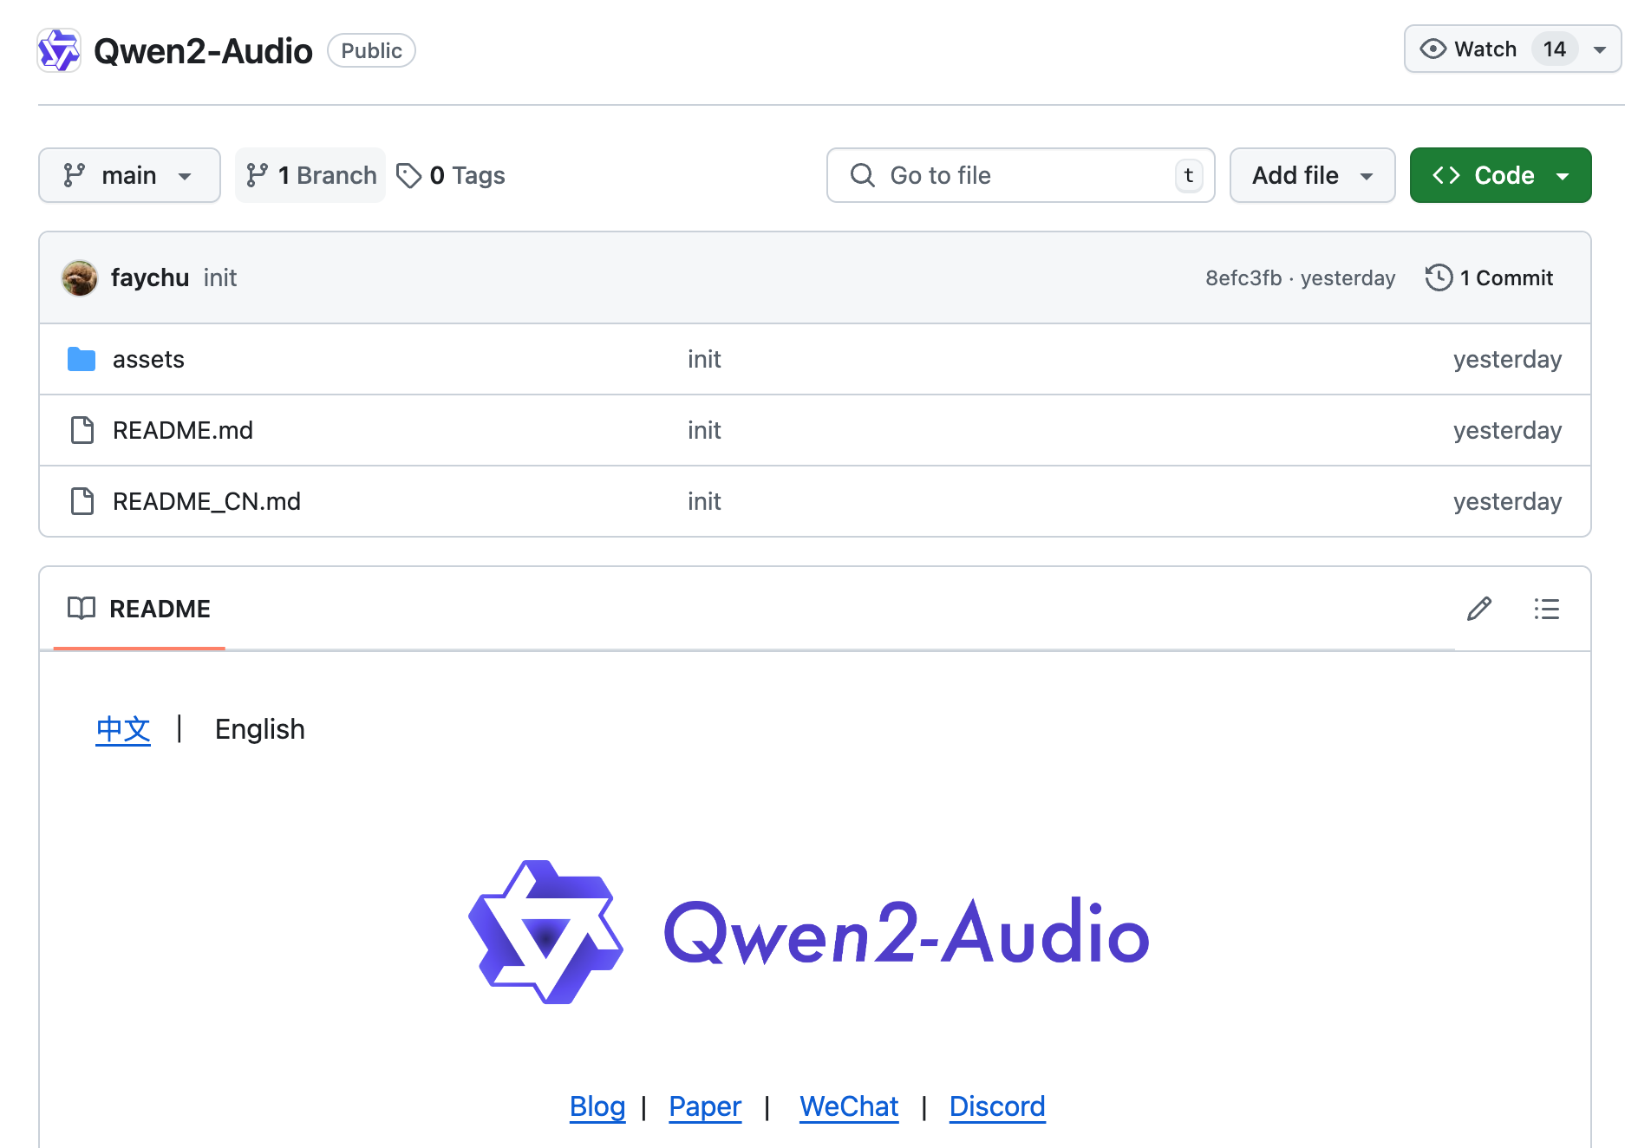Screen dimensions: 1625x1148
Task: Open the assets folder icon
Action: tap(81, 359)
